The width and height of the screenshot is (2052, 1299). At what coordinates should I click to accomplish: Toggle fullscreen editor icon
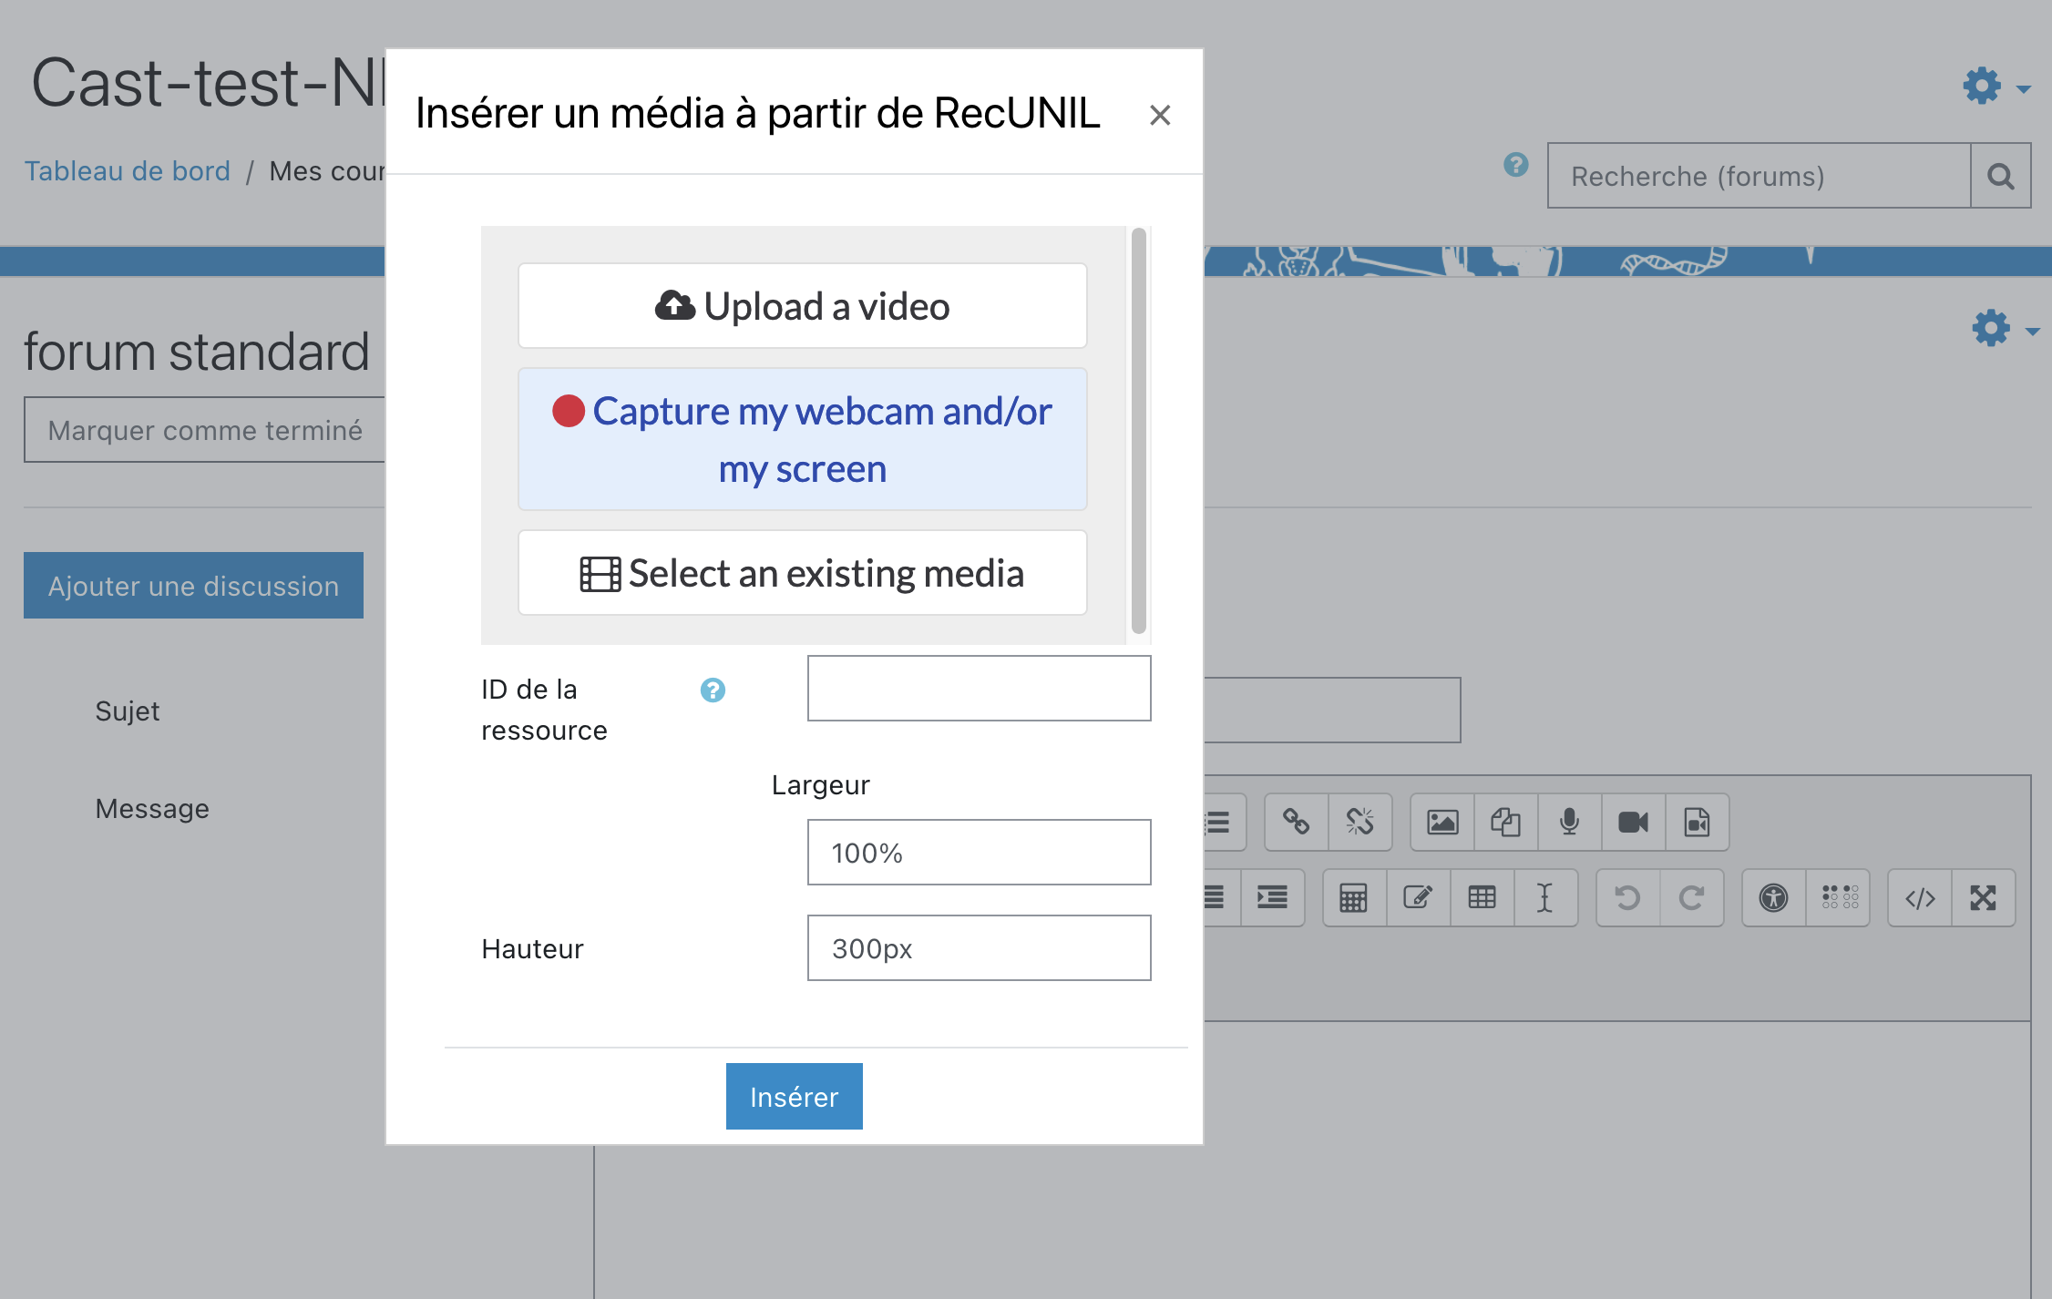(1983, 898)
